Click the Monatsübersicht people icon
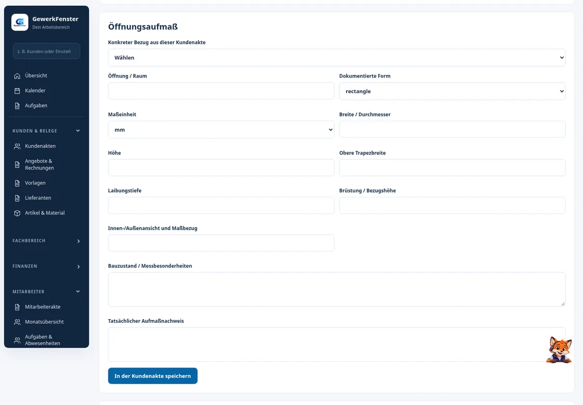Image resolution: width=583 pixels, height=405 pixels. click(x=17, y=322)
